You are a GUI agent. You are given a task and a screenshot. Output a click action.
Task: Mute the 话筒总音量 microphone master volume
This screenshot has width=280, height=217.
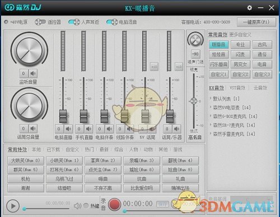tap(33, 129)
